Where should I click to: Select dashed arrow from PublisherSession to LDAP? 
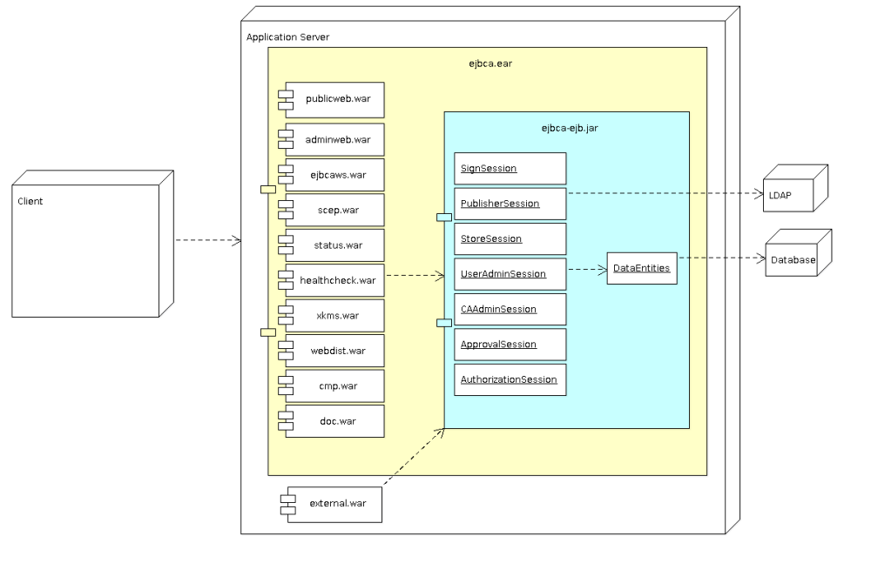tap(665, 193)
